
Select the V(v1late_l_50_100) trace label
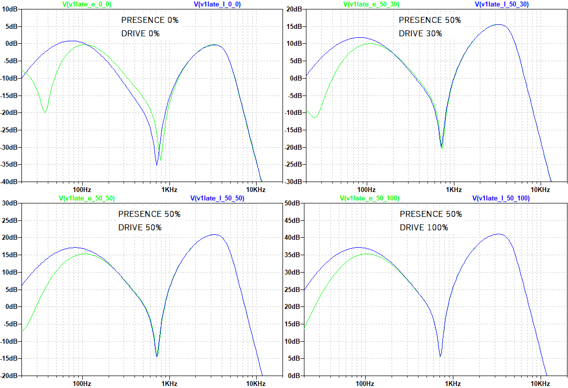(x=501, y=198)
